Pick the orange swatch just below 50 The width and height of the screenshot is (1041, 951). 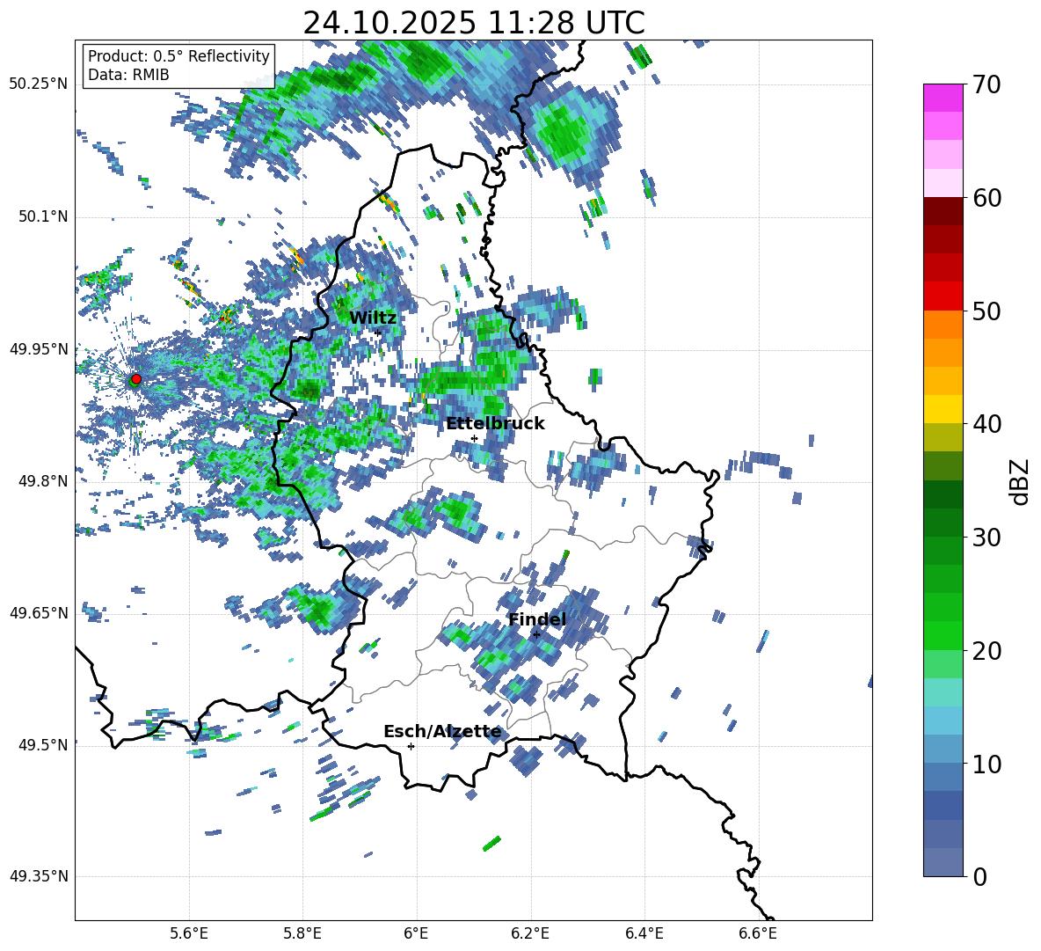(x=943, y=325)
